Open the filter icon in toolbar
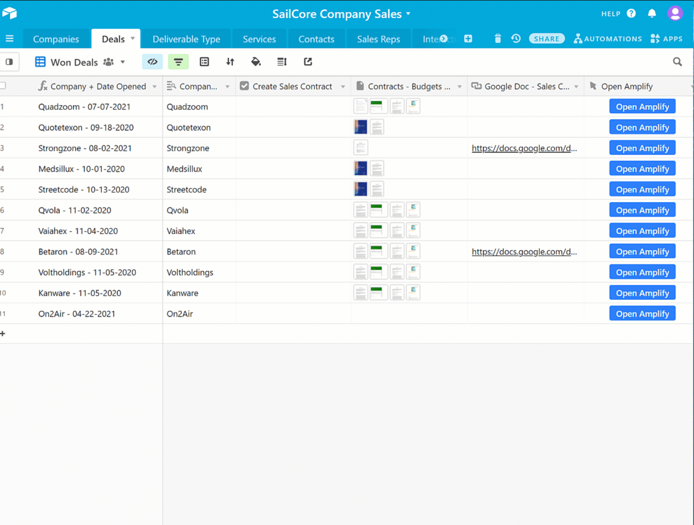Screen dimensions: 694x525 tap(178, 62)
